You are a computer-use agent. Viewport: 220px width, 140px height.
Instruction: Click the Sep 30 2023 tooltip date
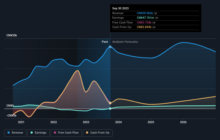120,8
